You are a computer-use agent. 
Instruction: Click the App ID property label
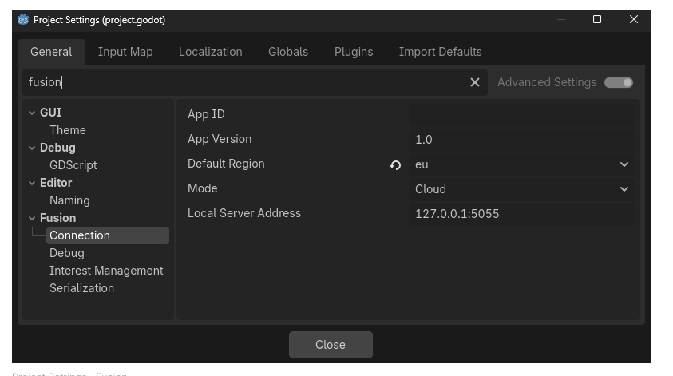[206, 114]
